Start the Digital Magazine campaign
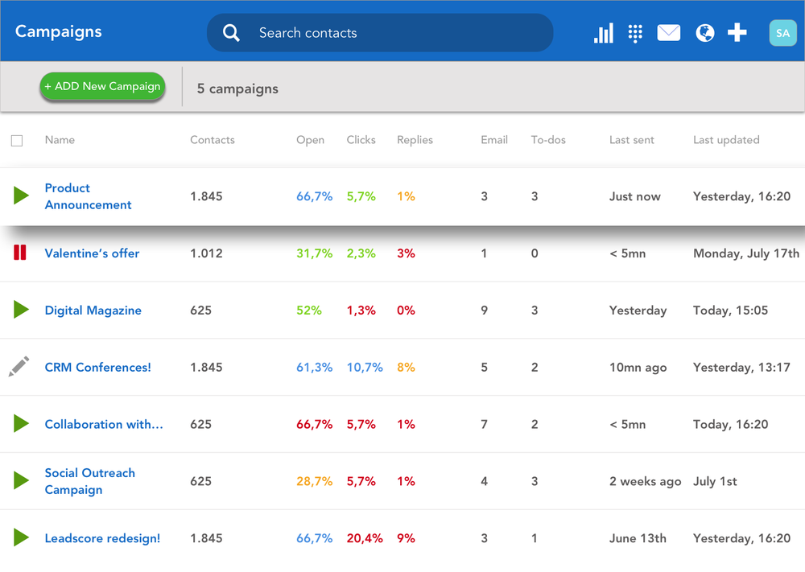 coord(21,310)
